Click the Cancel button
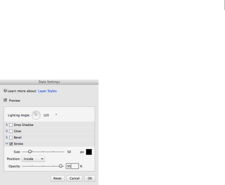Screen dimensions: 225x185 click(75, 178)
